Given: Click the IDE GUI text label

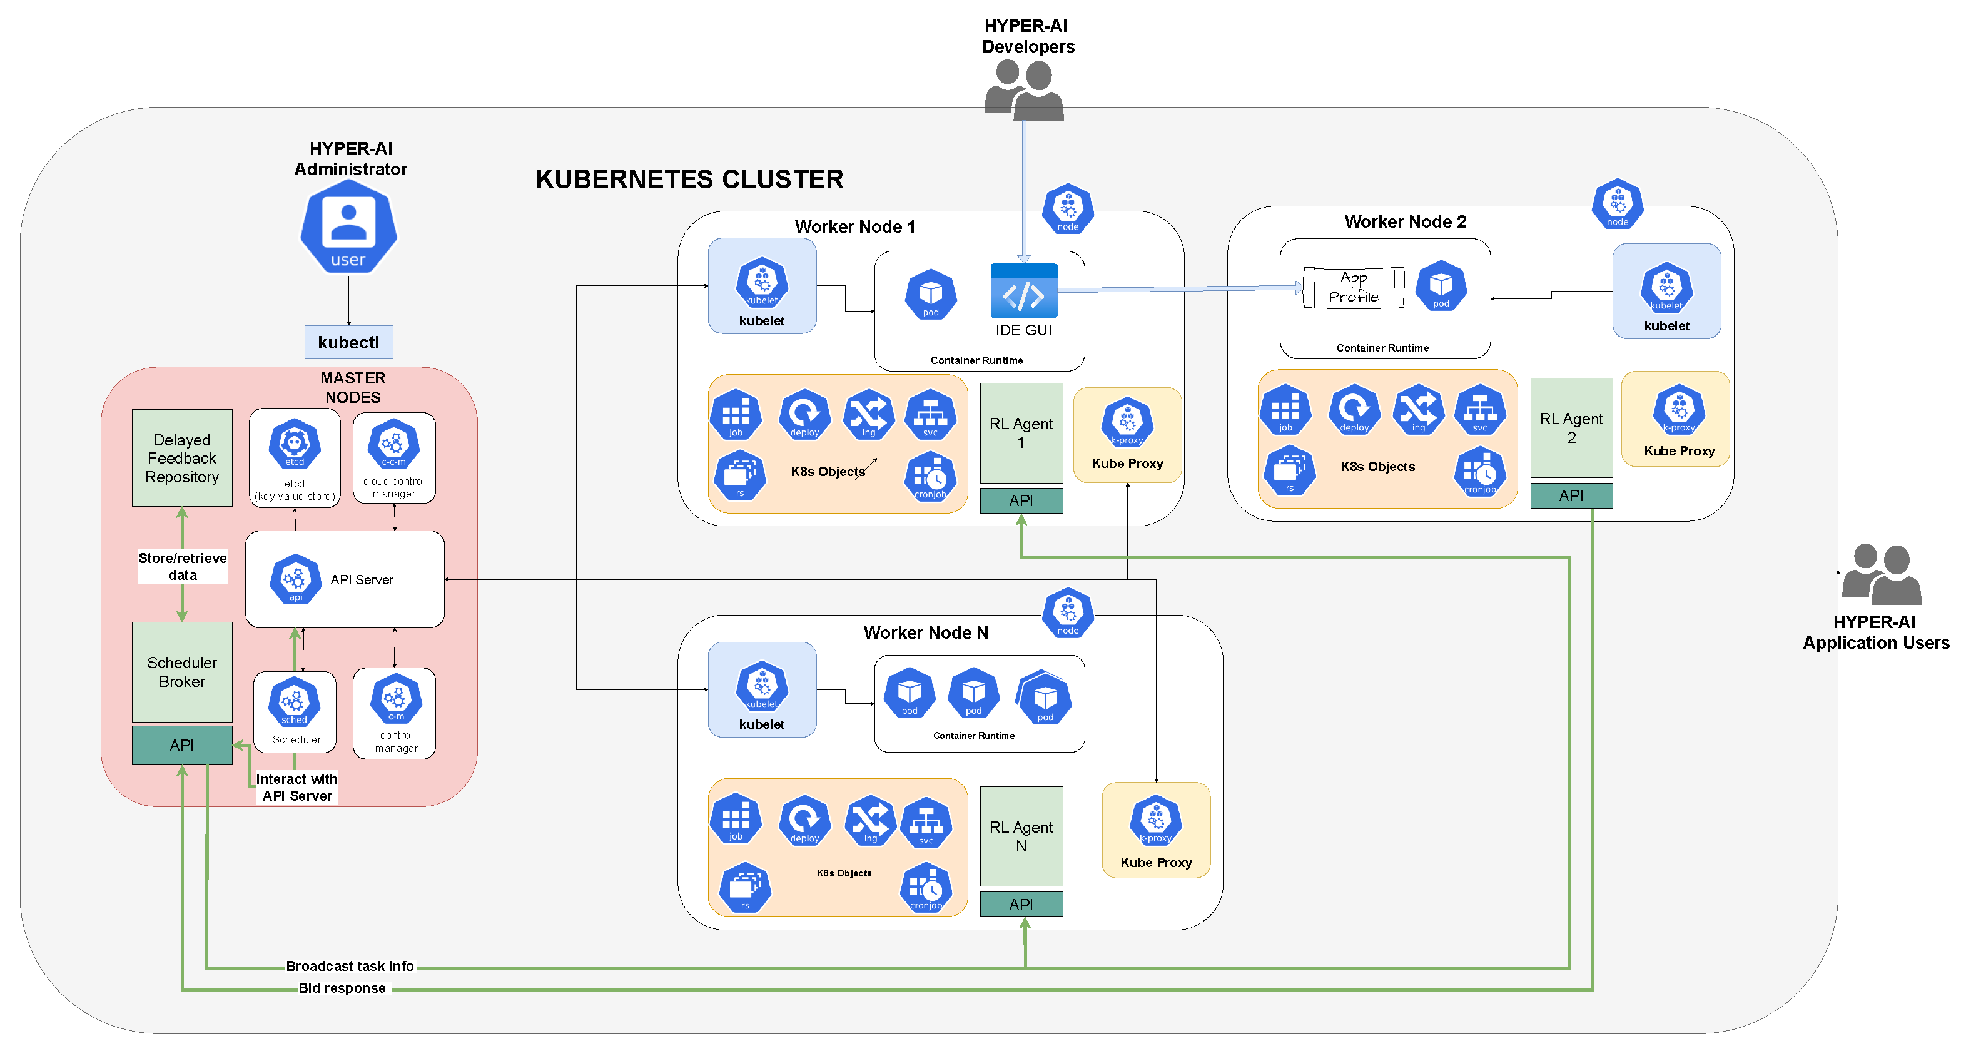Looking at the screenshot, I should coord(1023,330).
